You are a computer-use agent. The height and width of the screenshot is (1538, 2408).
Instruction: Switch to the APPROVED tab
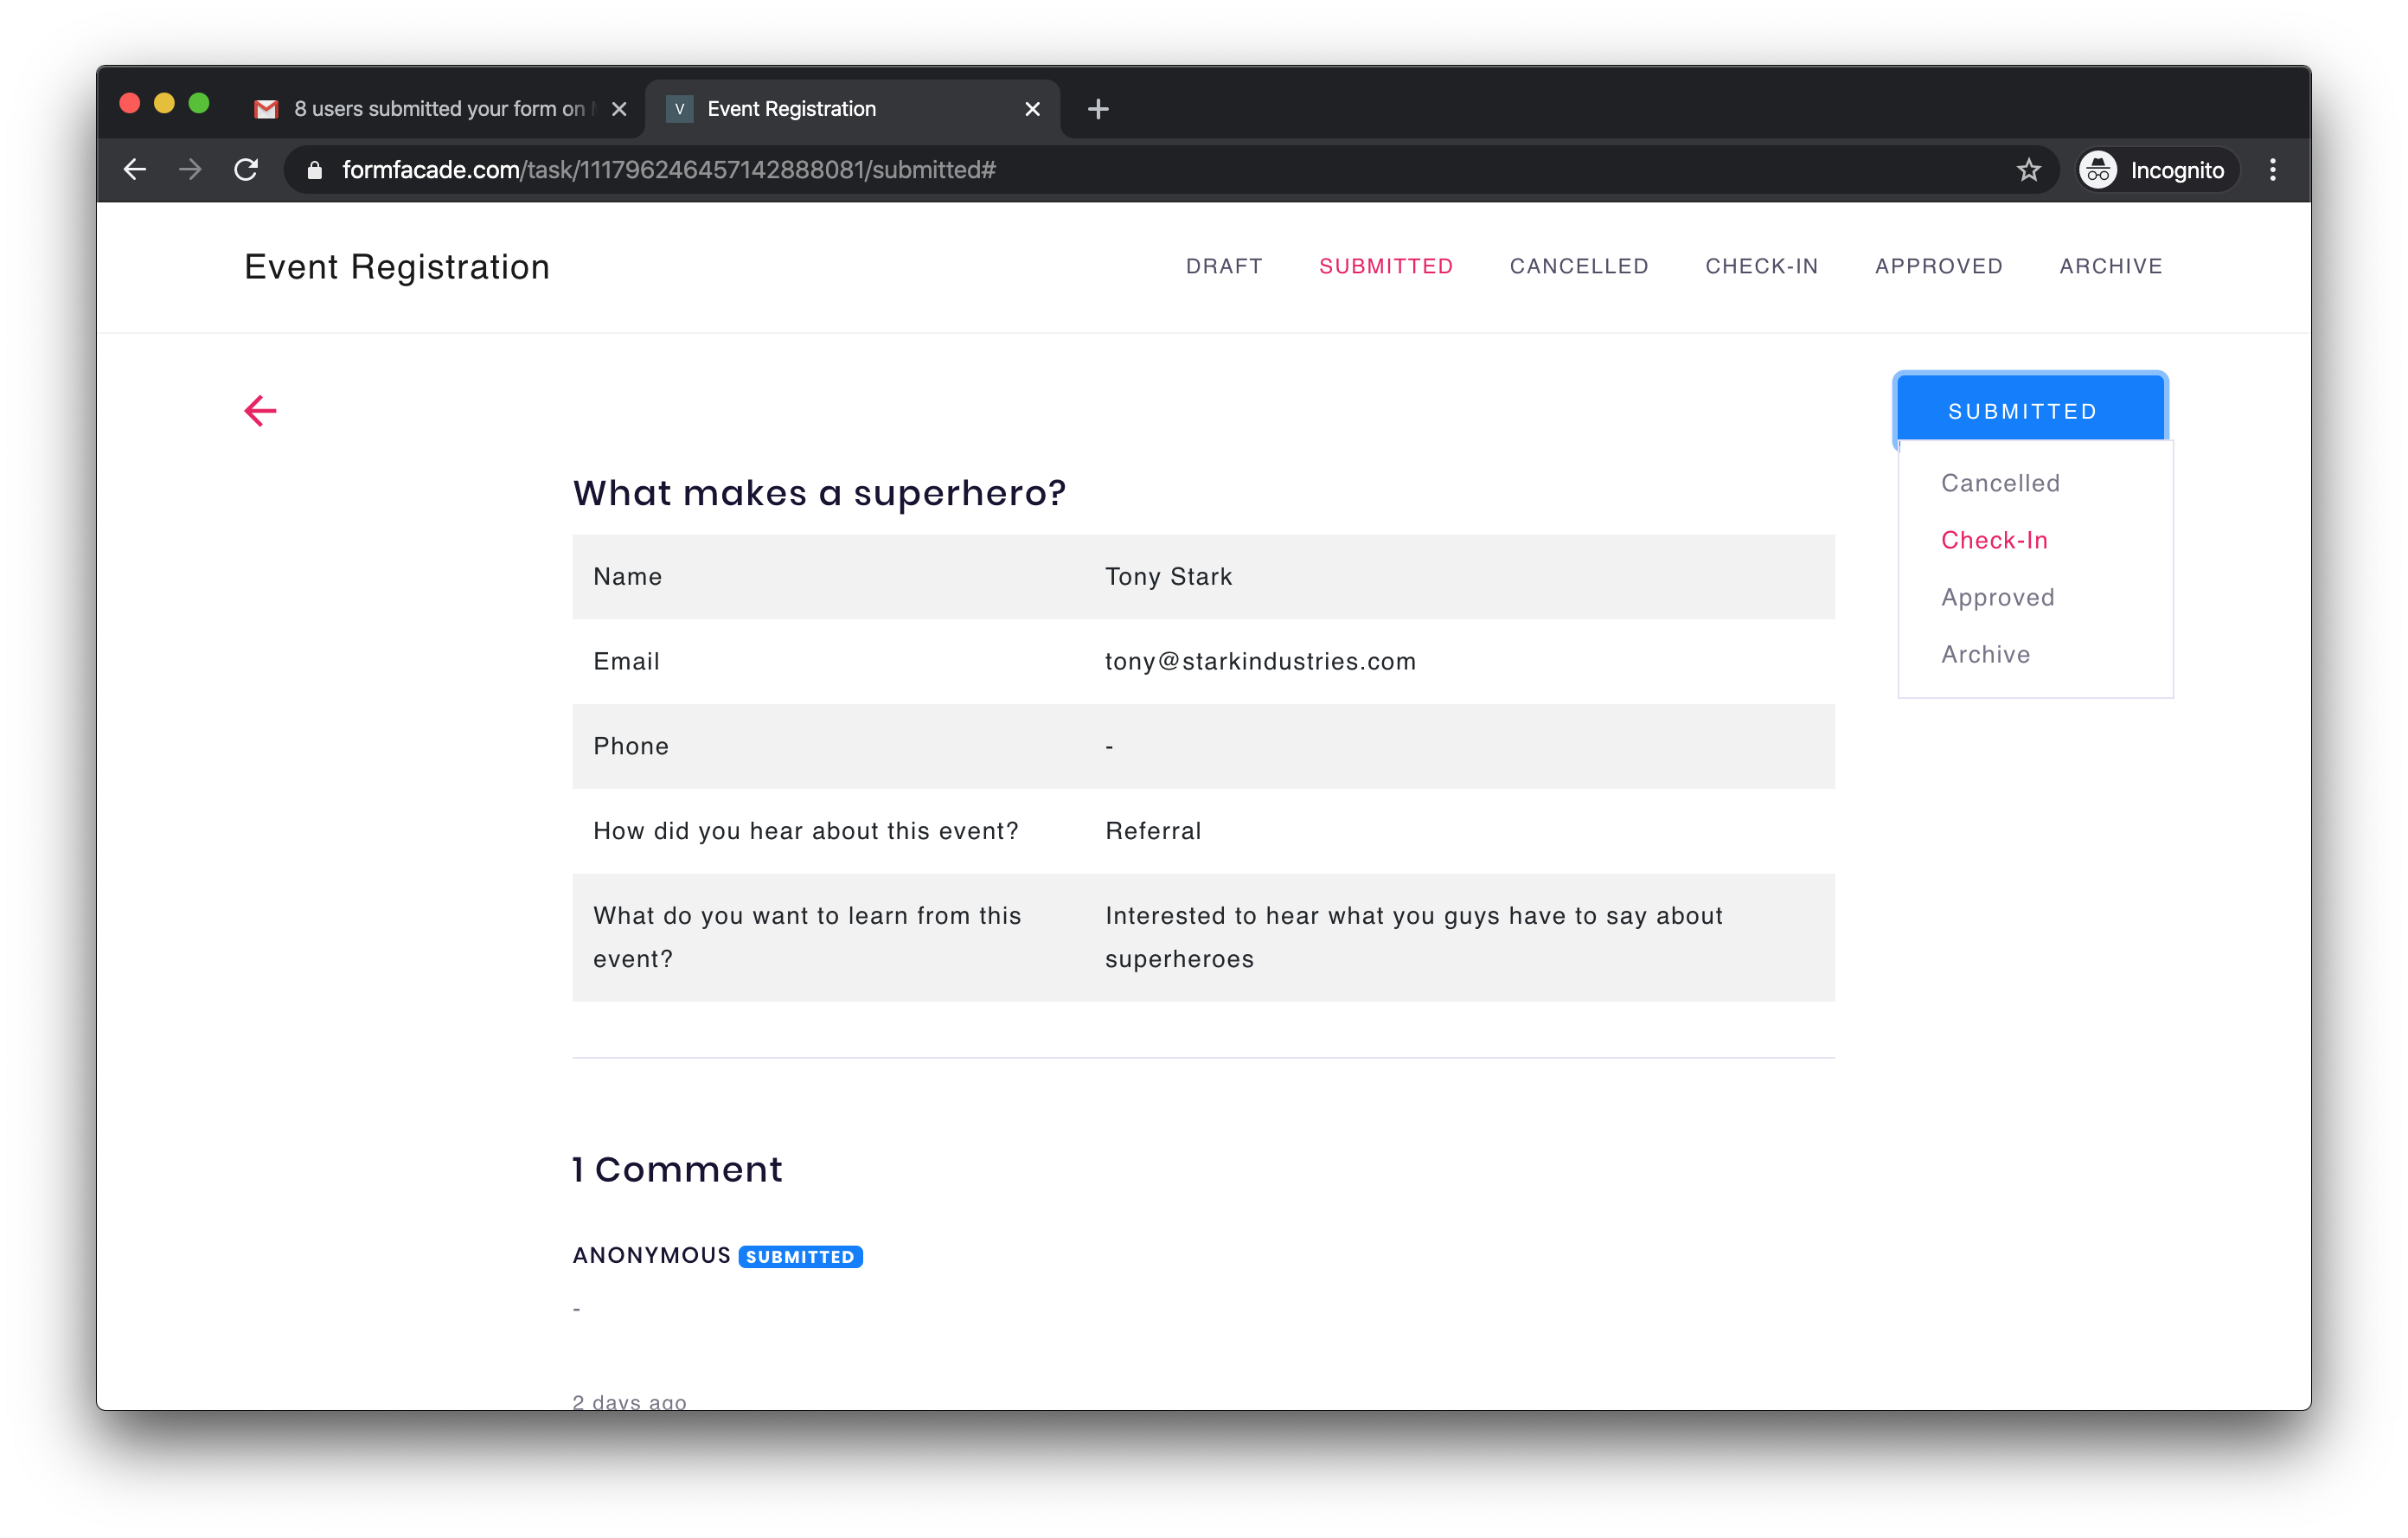pyautogui.click(x=1938, y=266)
